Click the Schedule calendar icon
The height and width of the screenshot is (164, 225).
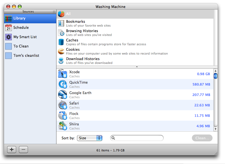point(8,28)
